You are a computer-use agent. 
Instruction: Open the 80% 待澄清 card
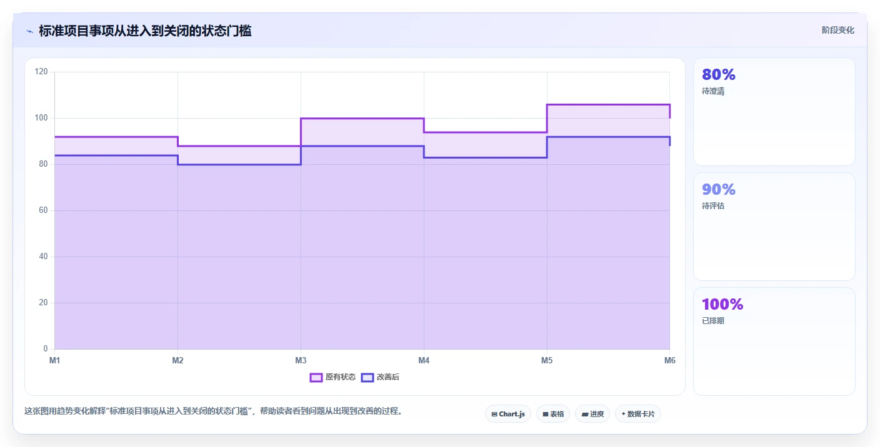tap(774, 112)
